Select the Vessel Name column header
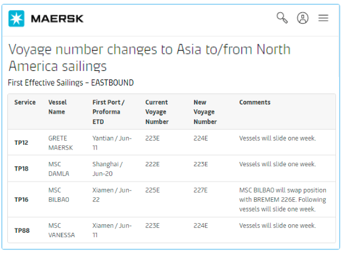The image size is (347, 253). coord(57,107)
